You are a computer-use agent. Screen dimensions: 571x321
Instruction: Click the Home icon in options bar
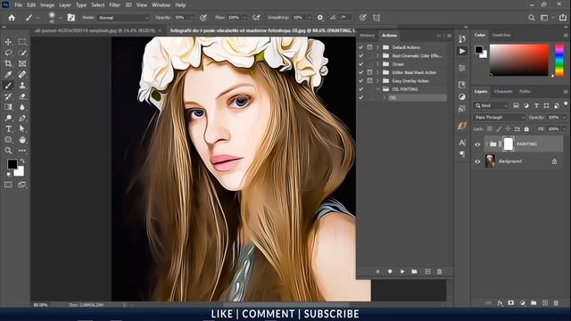[12, 18]
